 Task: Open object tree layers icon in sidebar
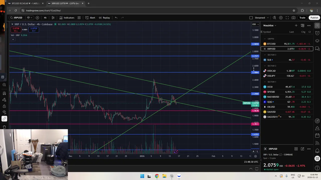pyautogui.click(x=317, y=41)
